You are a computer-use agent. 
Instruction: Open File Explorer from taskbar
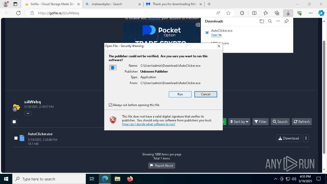point(117,179)
